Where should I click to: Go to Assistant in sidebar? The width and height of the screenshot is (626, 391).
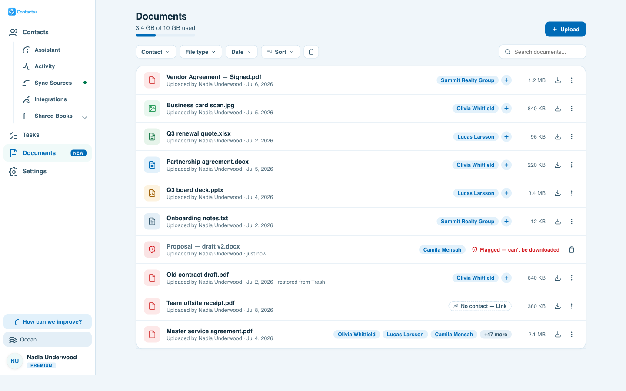pyautogui.click(x=54, y=50)
